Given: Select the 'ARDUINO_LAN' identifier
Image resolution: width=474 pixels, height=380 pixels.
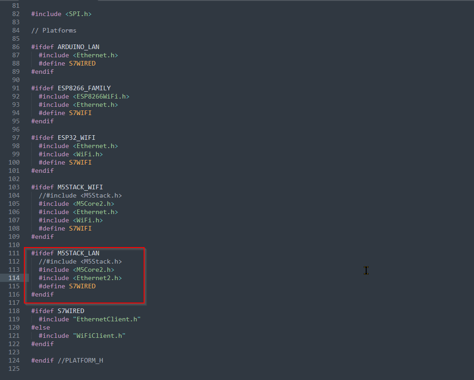Looking at the screenshot, I should [78, 47].
